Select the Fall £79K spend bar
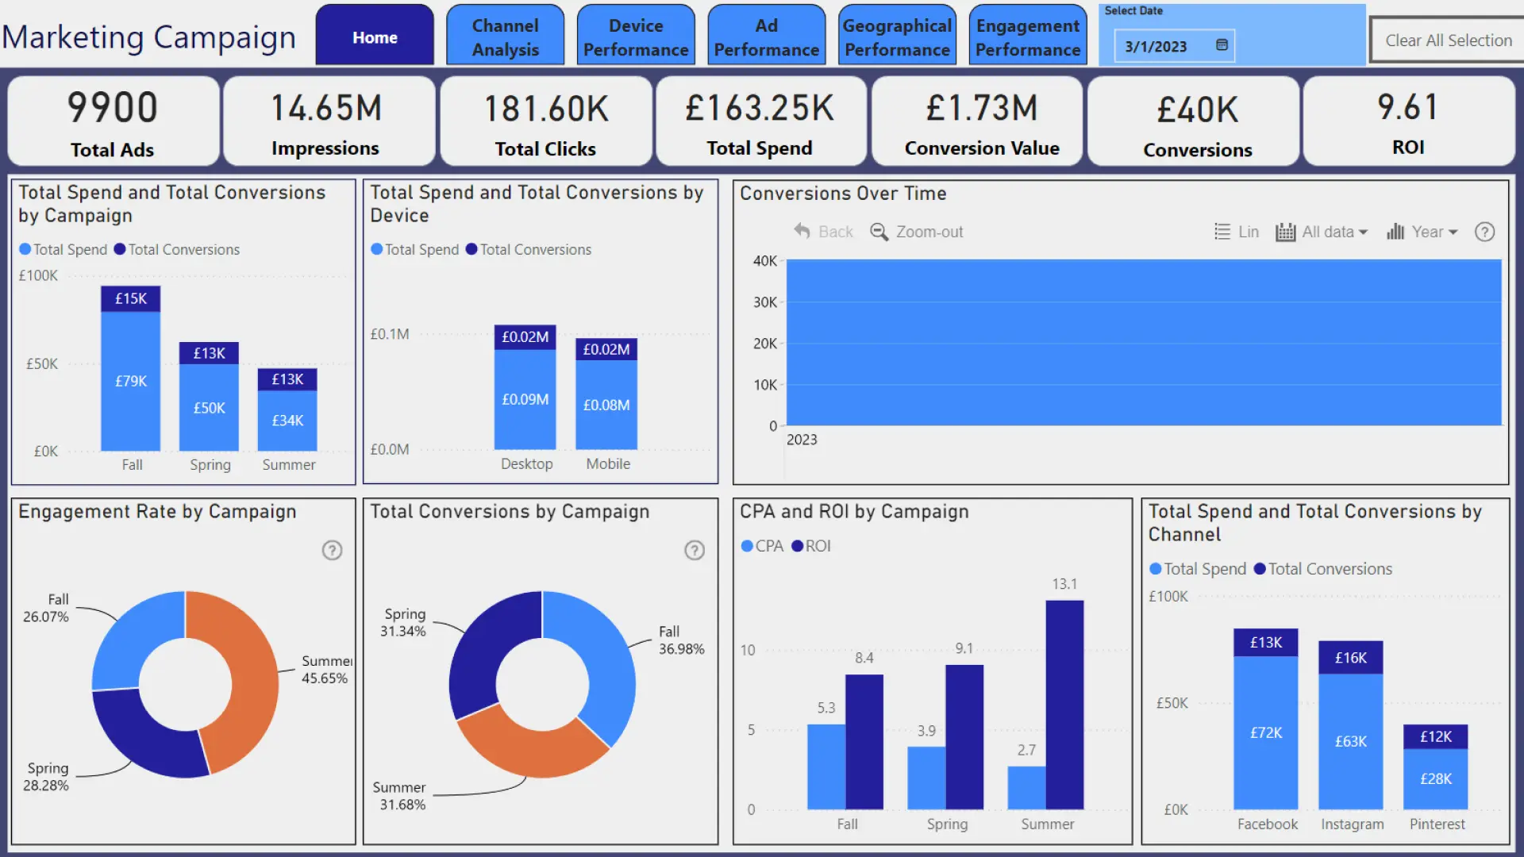Image resolution: width=1524 pixels, height=857 pixels. tap(131, 381)
